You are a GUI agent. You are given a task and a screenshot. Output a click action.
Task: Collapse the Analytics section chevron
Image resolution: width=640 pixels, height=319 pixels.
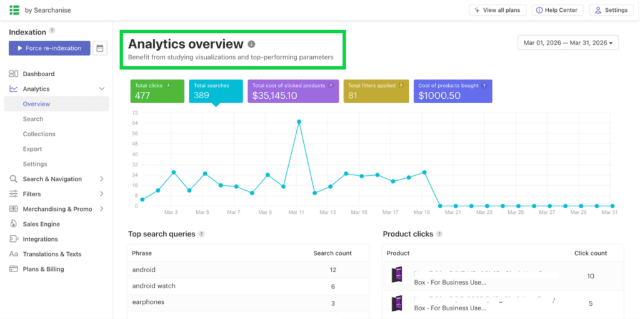(x=102, y=89)
